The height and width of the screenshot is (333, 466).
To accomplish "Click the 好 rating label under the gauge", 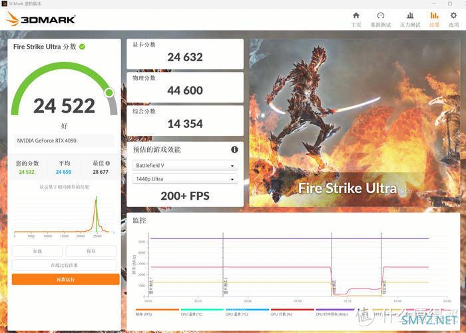I will (x=64, y=126).
